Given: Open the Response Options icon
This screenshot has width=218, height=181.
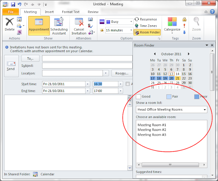Looking at the screenshot, I should (92, 32).
